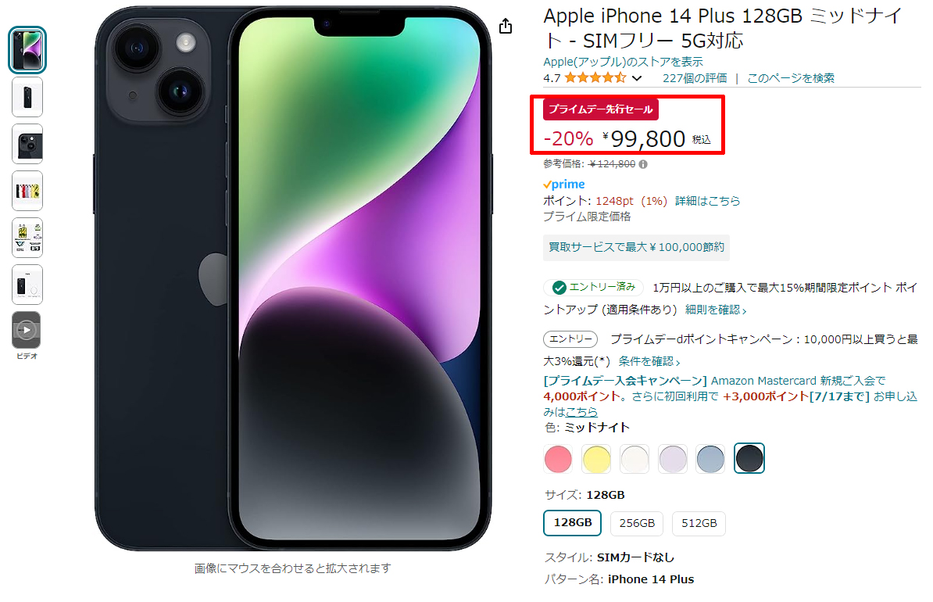Expand the star rating dropdown chevron
Image resolution: width=933 pixels, height=602 pixels.
click(637, 78)
